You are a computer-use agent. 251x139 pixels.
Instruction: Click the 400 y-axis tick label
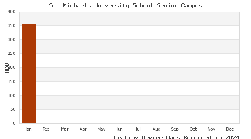click(12, 12)
